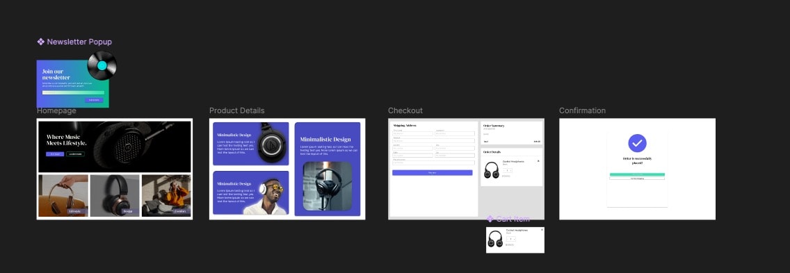Click the quantity stepper in Order Details item
This screenshot has width=790, height=273.
pyautogui.click(x=508, y=170)
